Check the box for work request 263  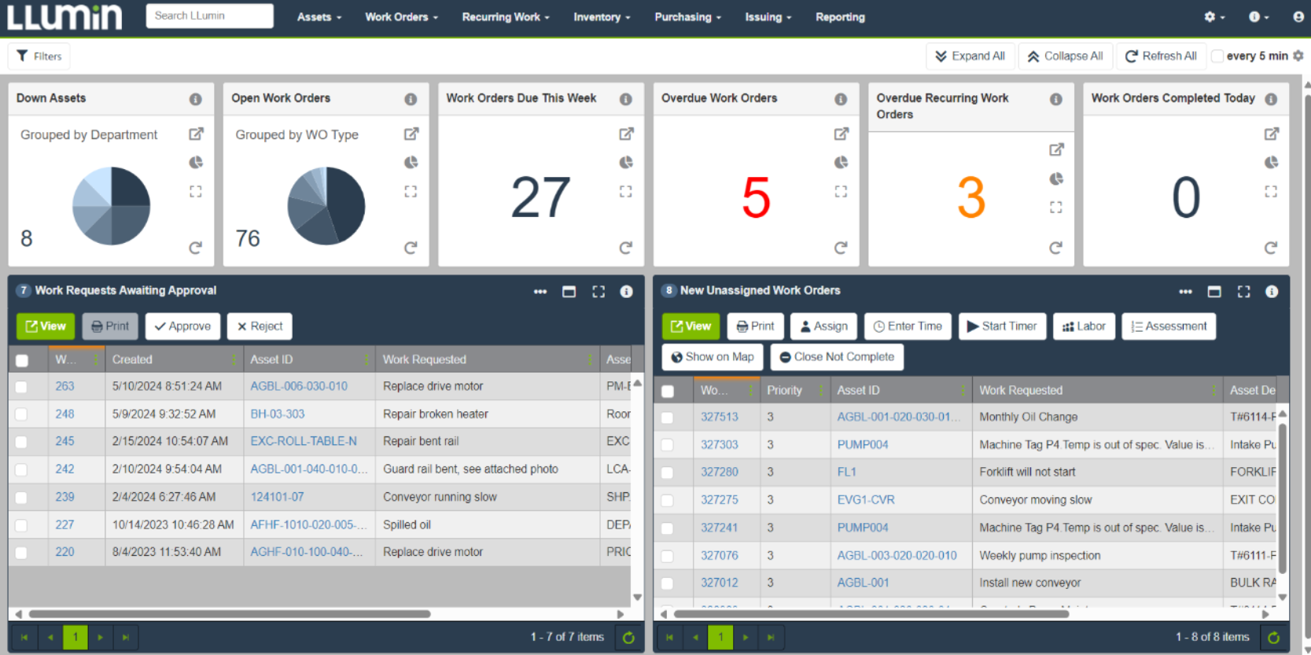coord(21,387)
